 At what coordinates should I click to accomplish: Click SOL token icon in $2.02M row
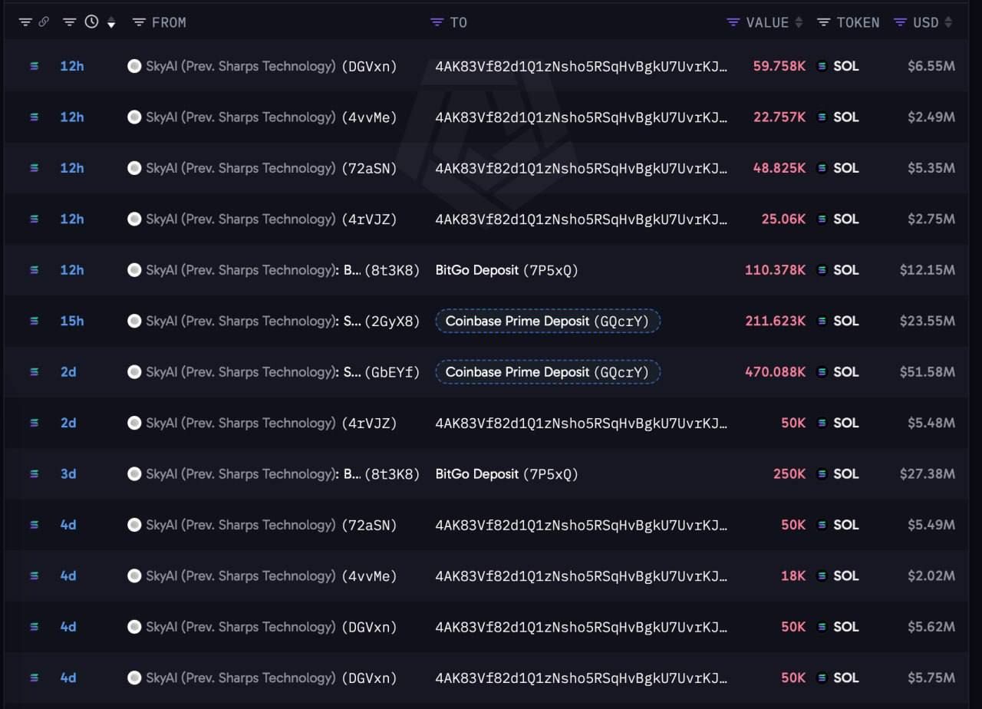pyautogui.click(x=822, y=575)
